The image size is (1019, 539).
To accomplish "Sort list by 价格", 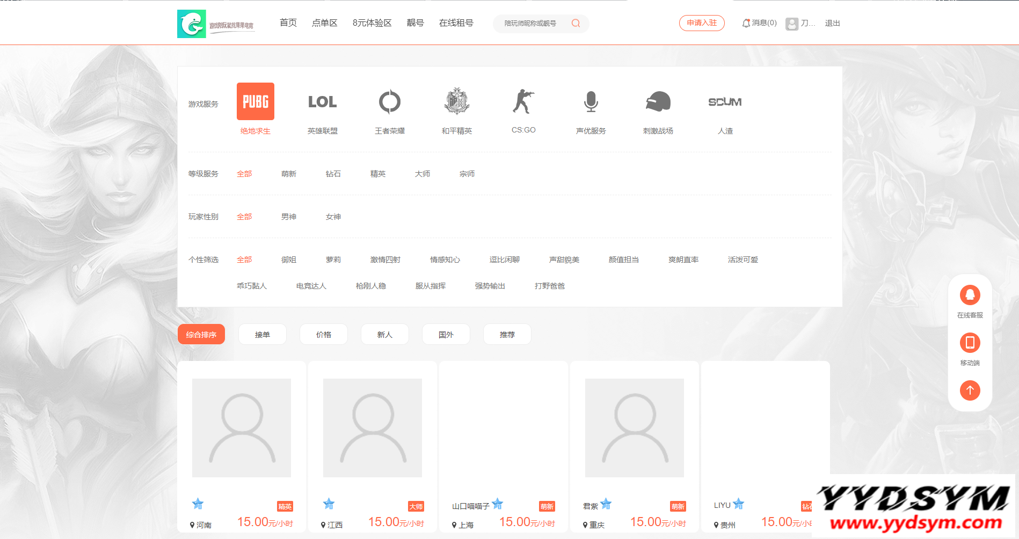I will (323, 335).
